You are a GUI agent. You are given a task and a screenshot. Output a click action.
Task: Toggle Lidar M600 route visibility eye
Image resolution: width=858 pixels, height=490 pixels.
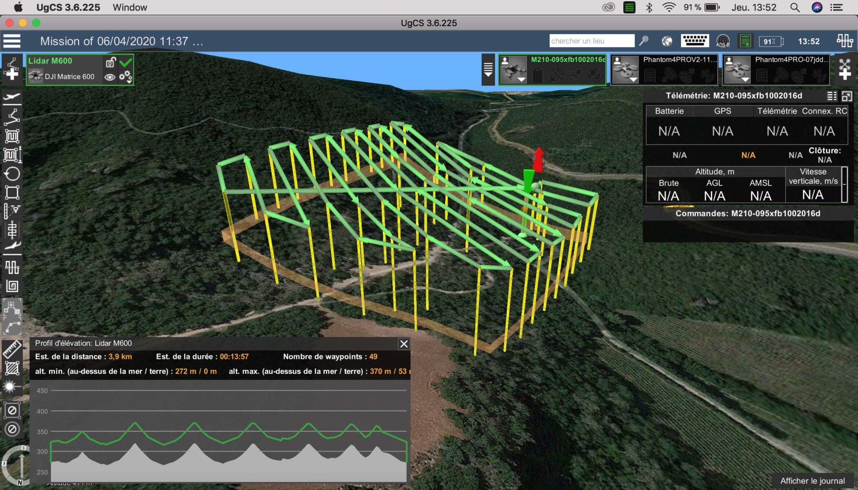(110, 77)
